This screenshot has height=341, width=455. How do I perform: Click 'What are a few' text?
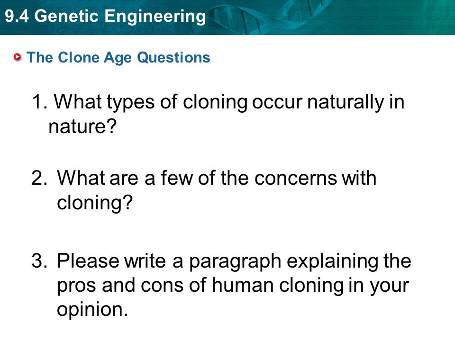tap(125, 178)
